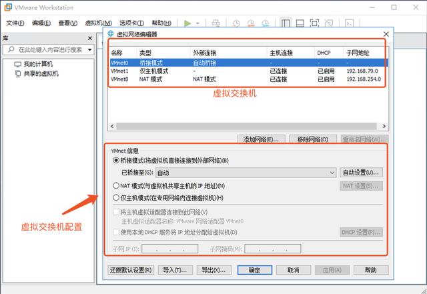427x294 pixels.
Task: Click the 帮助 button in the dialog
Action: tap(371, 270)
